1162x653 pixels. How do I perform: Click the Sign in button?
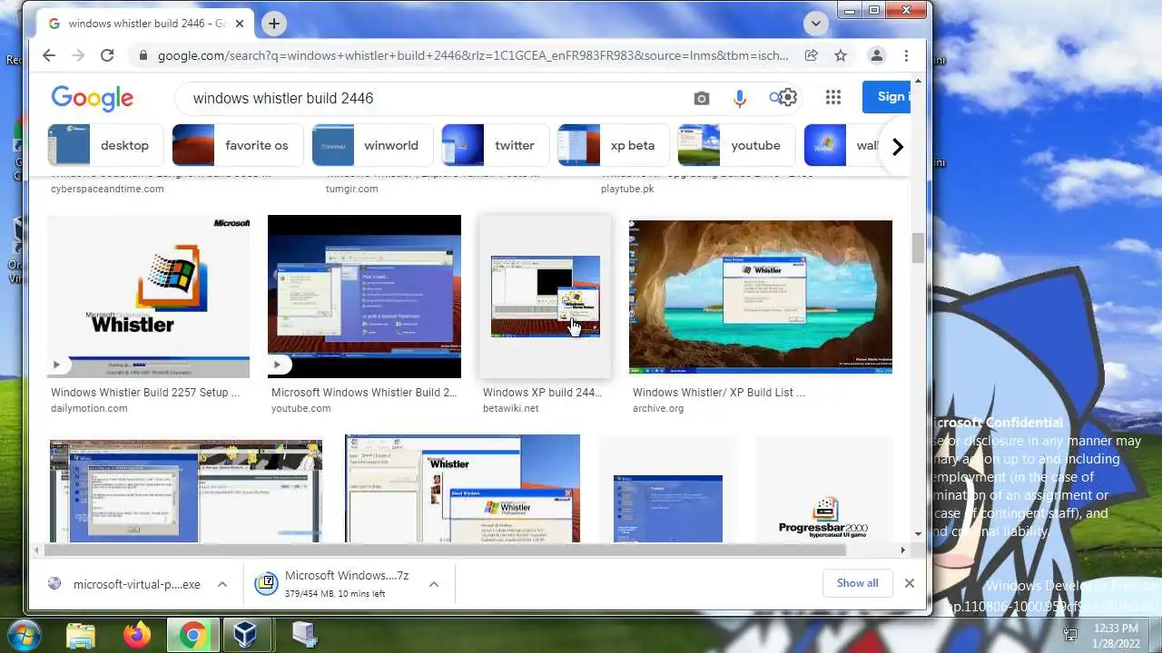click(x=887, y=97)
